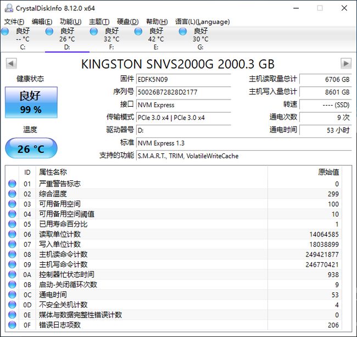Click status orb for attribute 08 主机读命令计数
Image resolution: width=357 pixels, height=337 pixels.
[x=12, y=255]
